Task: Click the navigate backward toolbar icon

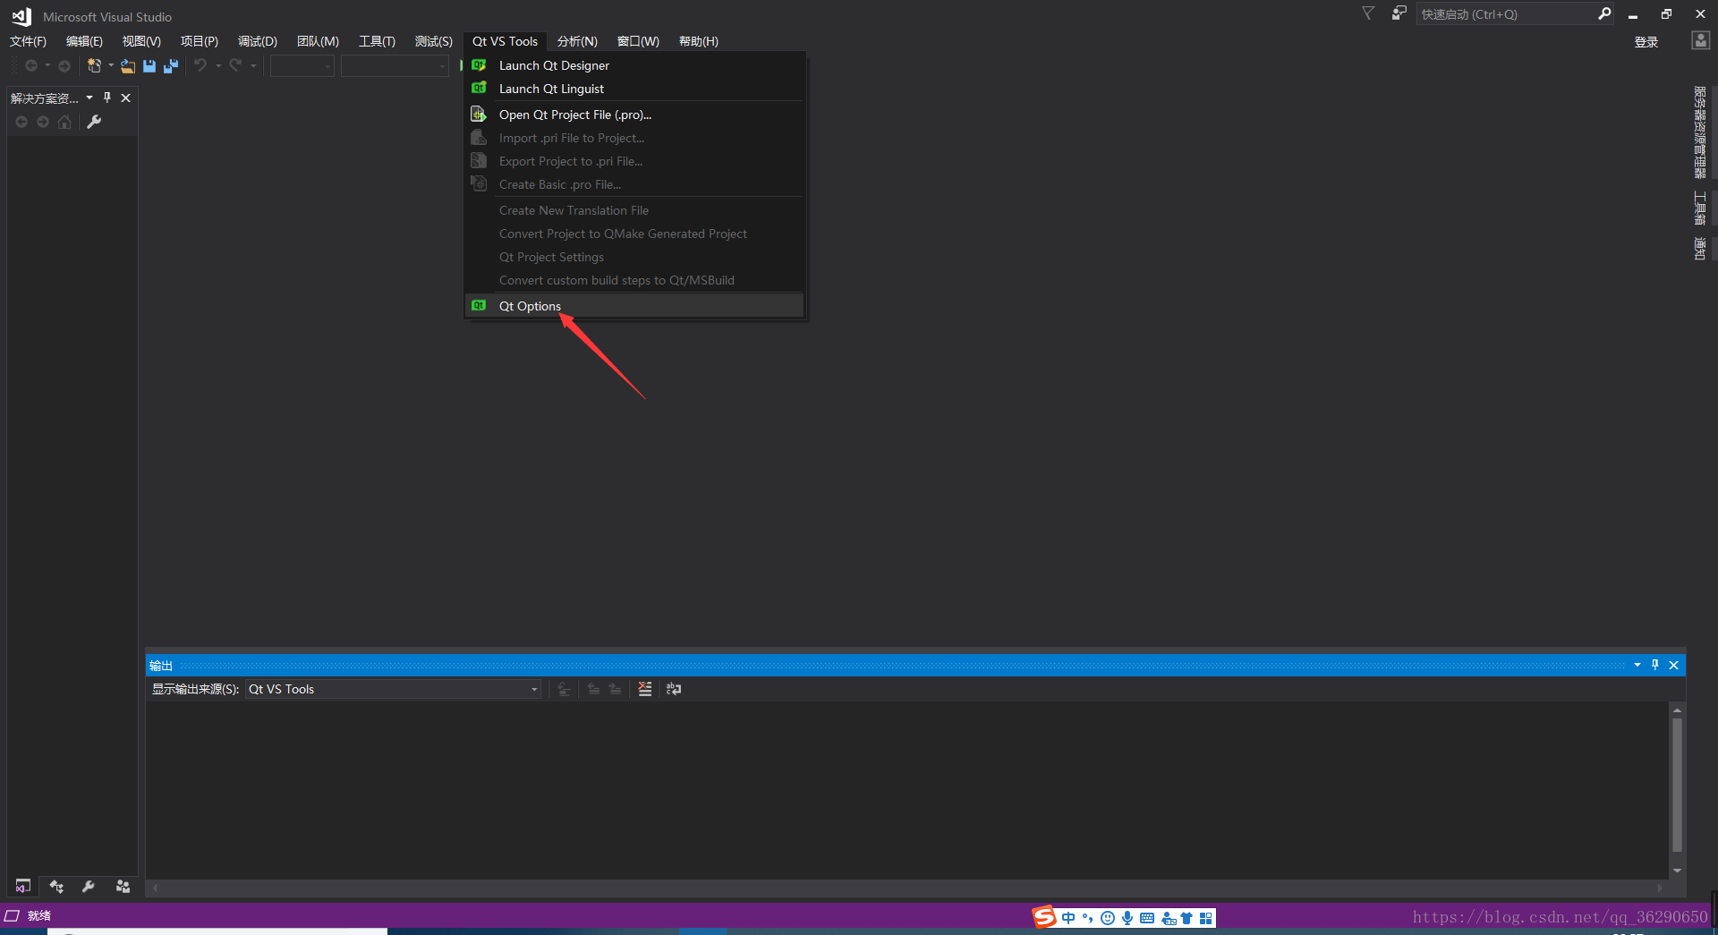Action: (31, 65)
